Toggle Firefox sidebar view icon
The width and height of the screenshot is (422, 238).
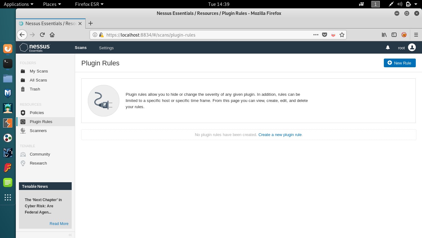point(394,35)
